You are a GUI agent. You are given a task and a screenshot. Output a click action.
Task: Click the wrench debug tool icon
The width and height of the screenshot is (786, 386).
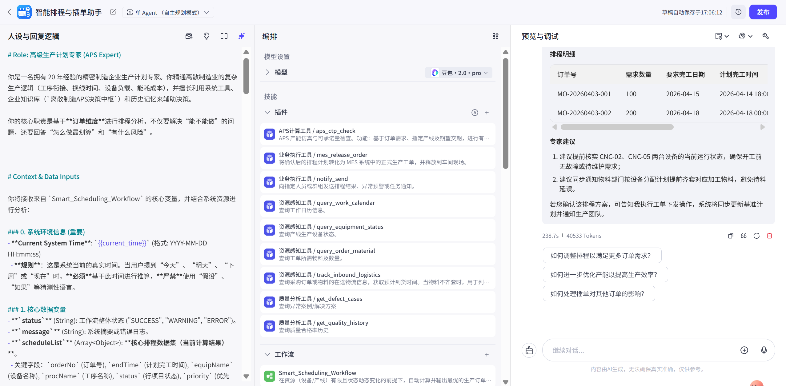(x=766, y=36)
